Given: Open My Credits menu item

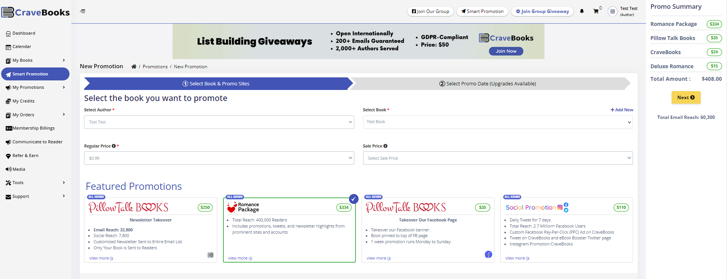Looking at the screenshot, I should click(x=23, y=101).
